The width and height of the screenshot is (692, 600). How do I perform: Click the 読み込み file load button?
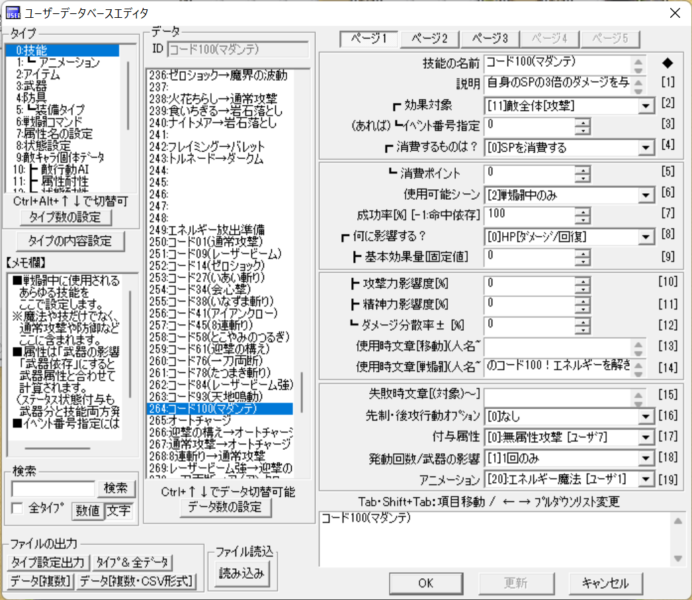(241, 573)
